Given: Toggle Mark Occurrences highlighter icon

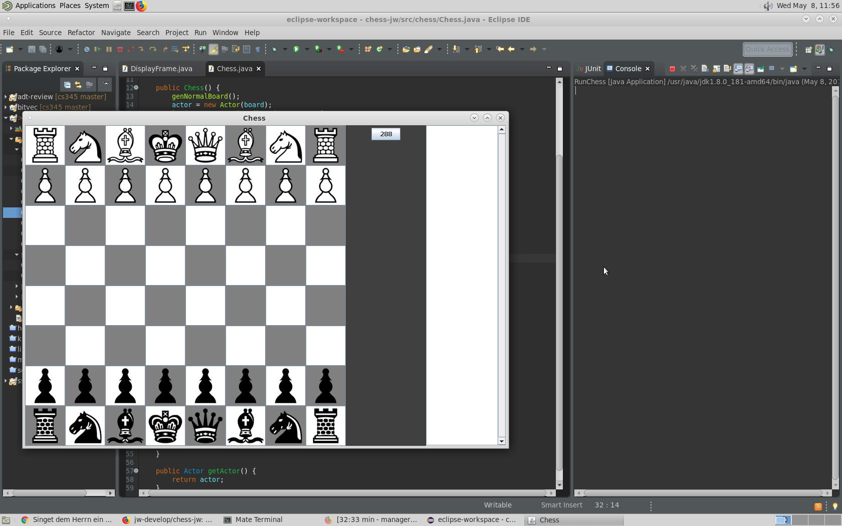Looking at the screenshot, I should coord(214,49).
